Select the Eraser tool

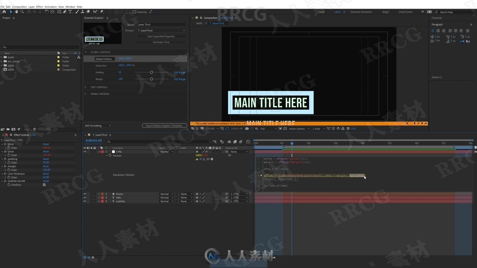click(88, 12)
